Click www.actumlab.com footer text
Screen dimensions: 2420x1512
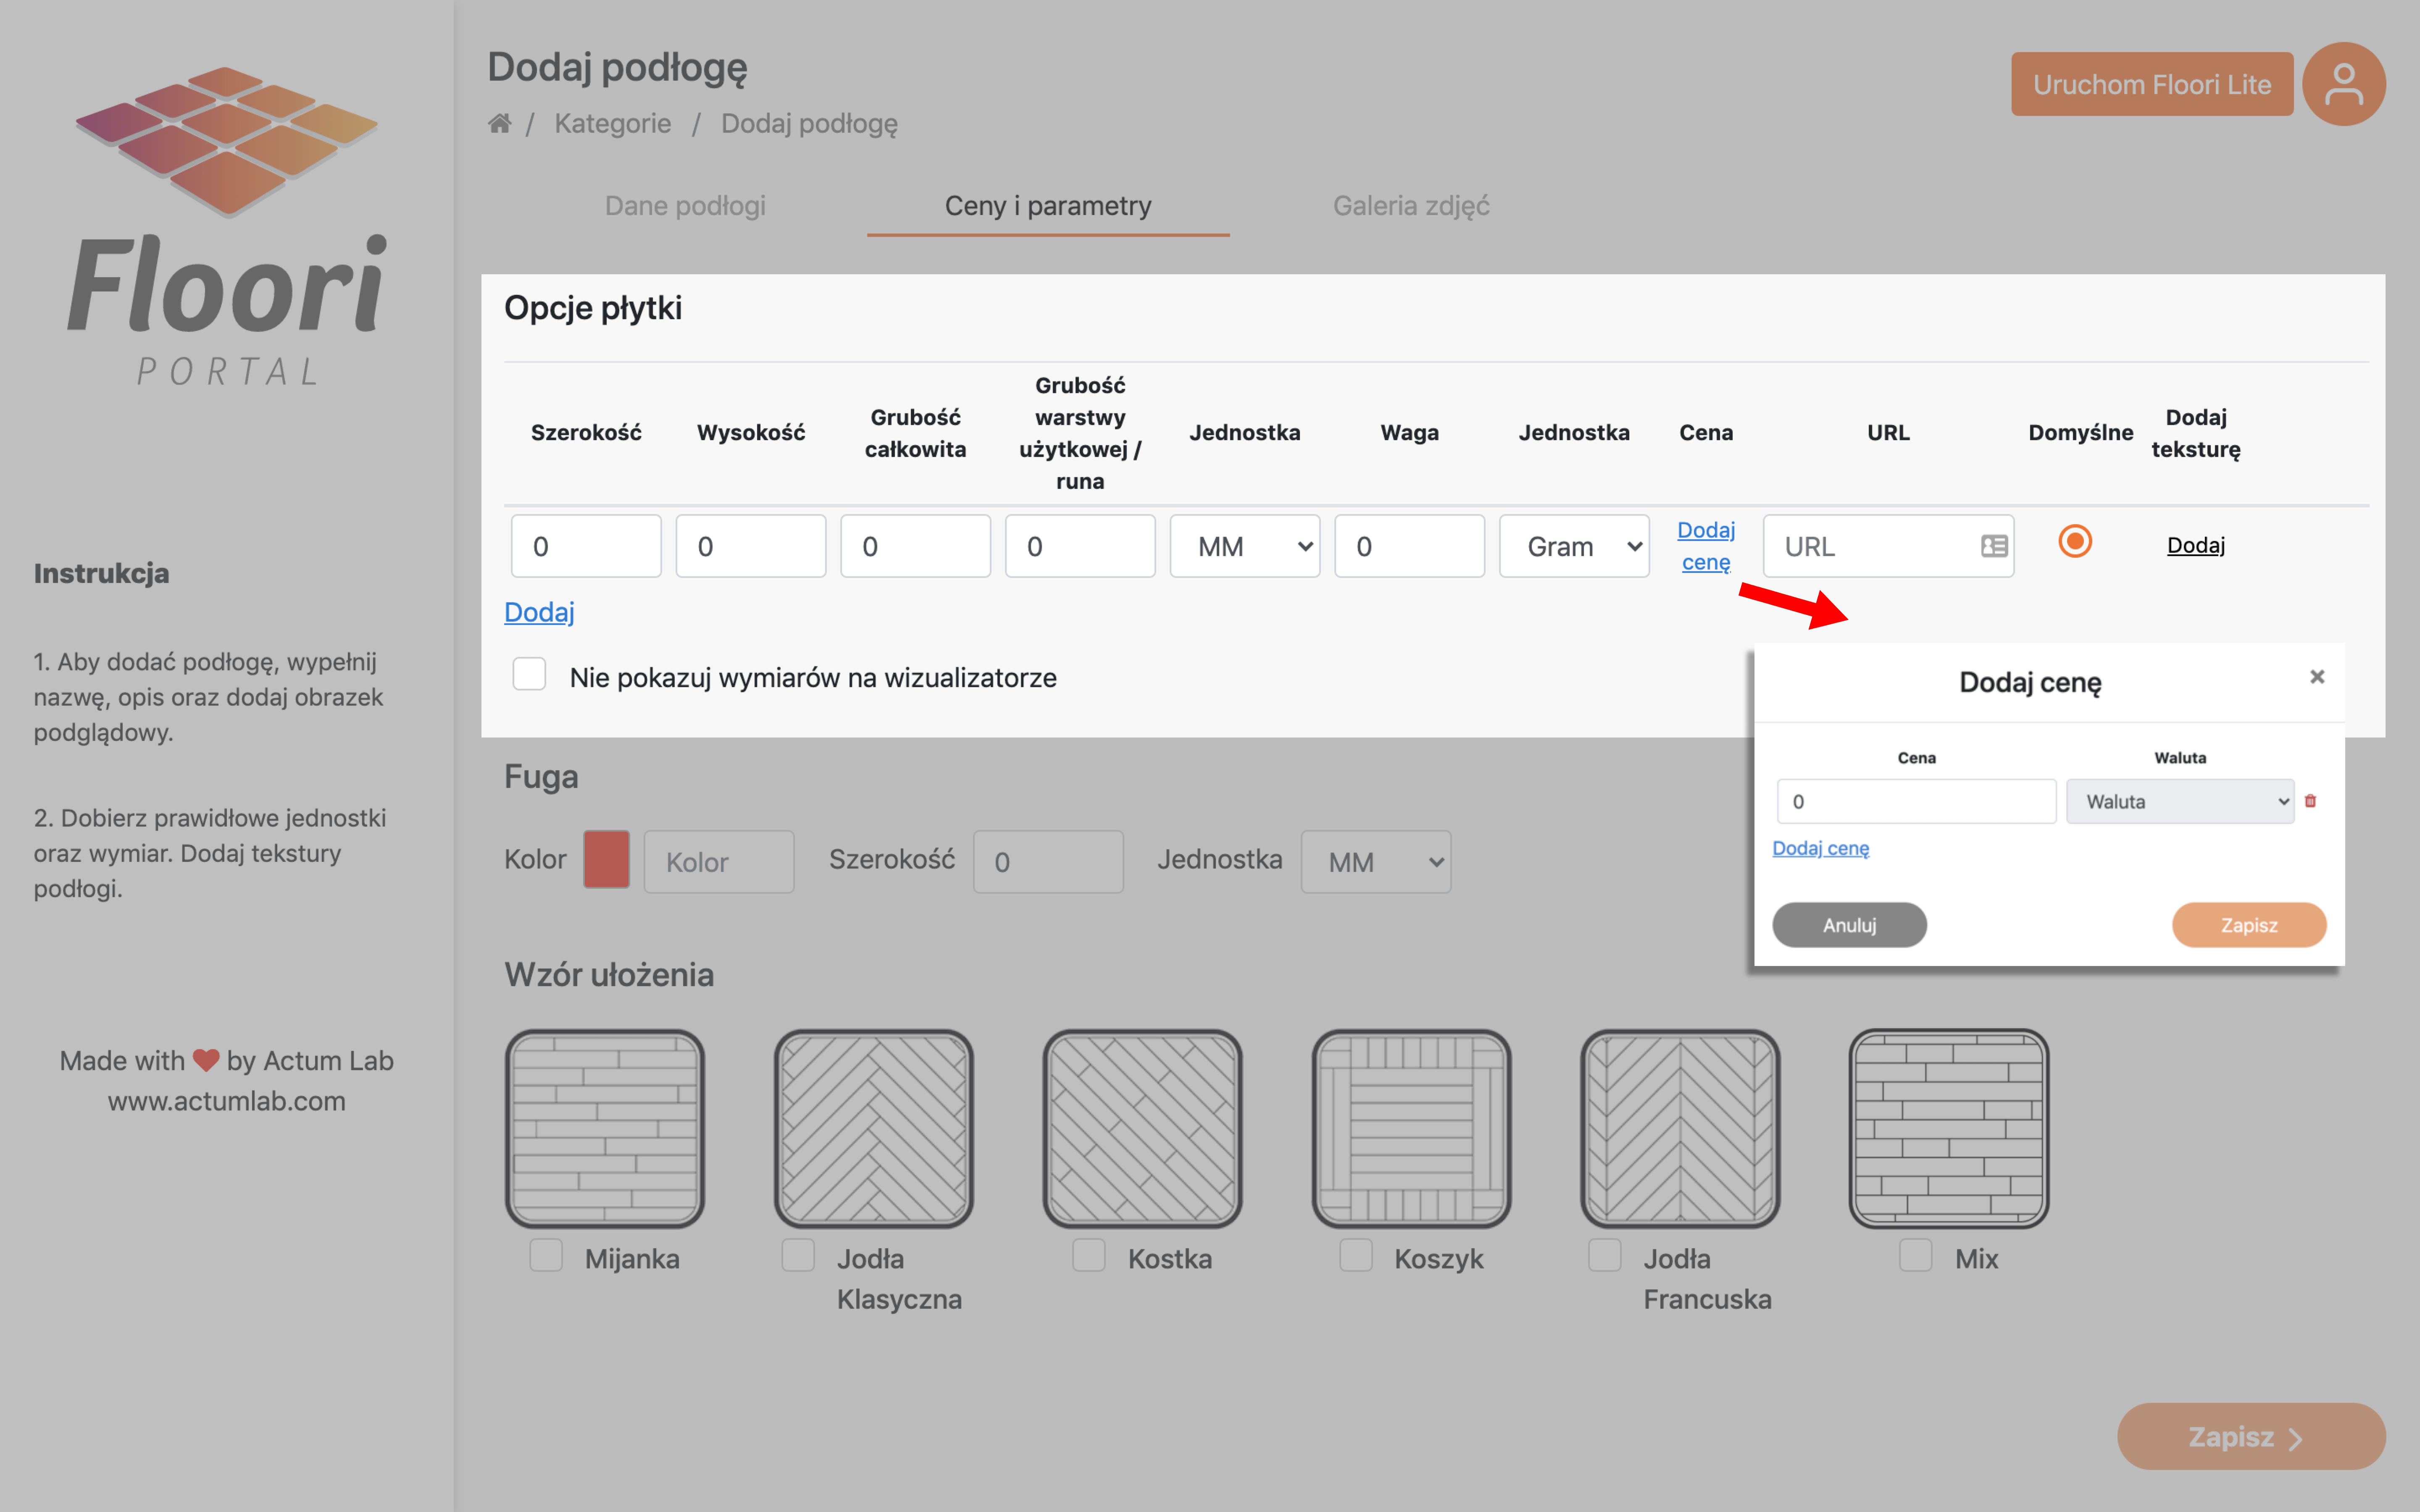click(227, 1102)
